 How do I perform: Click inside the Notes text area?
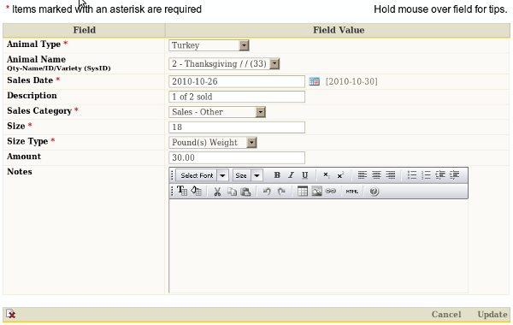(x=318, y=245)
